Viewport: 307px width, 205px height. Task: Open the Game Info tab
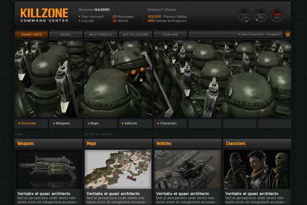coord(31,35)
